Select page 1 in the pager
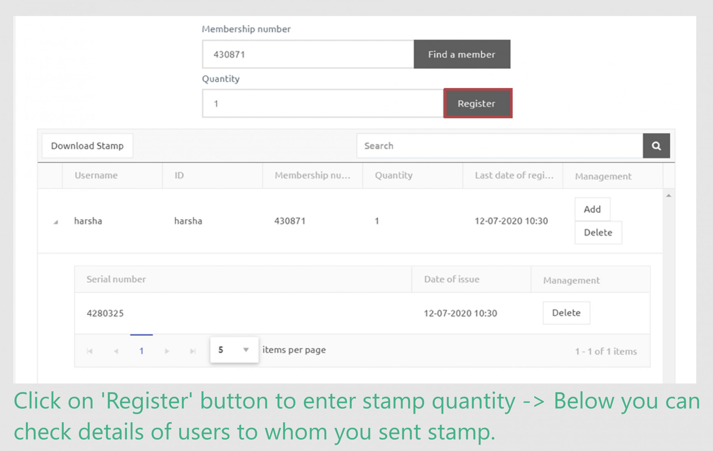Image resolution: width=713 pixels, height=451 pixels. pos(141,351)
